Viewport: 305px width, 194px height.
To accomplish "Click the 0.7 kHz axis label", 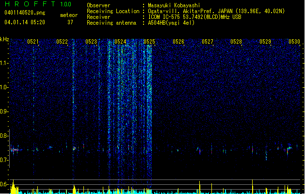I will point(4,160).
